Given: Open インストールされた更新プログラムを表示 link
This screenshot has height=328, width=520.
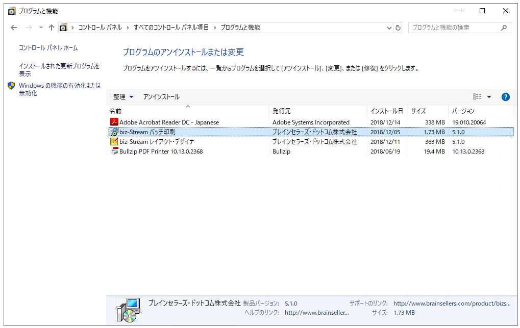Looking at the screenshot, I should [x=59, y=70].
